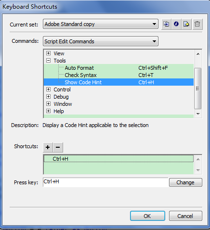Screen dimensions: 210x230
Task: Expand the Debug command group
Action: pos(48,96)
